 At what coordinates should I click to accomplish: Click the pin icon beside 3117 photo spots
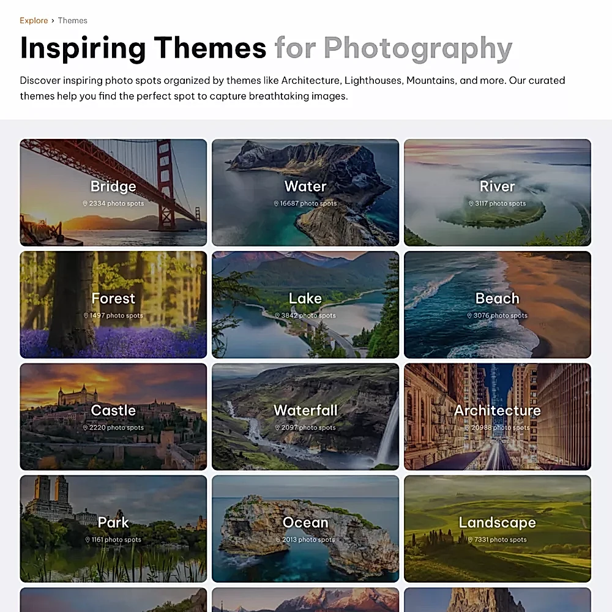(x=472, y=204)
